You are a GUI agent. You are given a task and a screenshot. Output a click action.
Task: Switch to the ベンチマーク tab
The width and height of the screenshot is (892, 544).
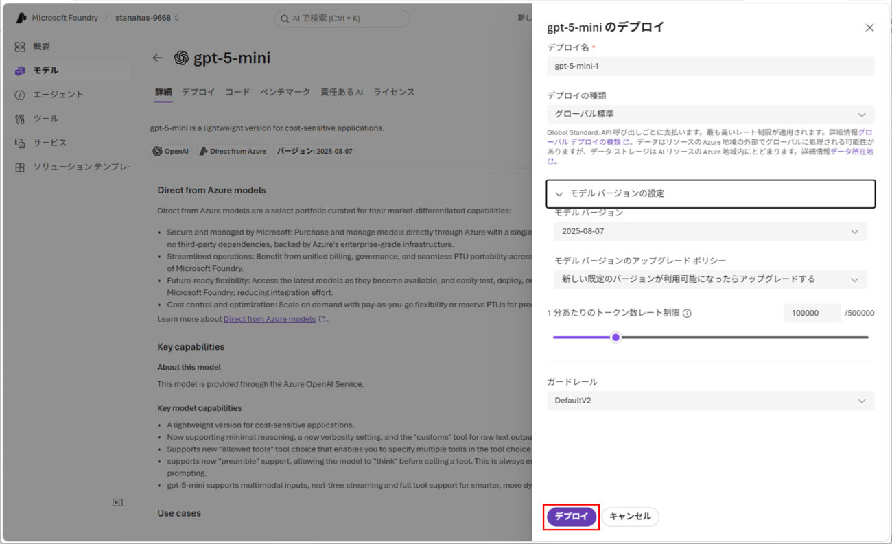coord(285,92)
